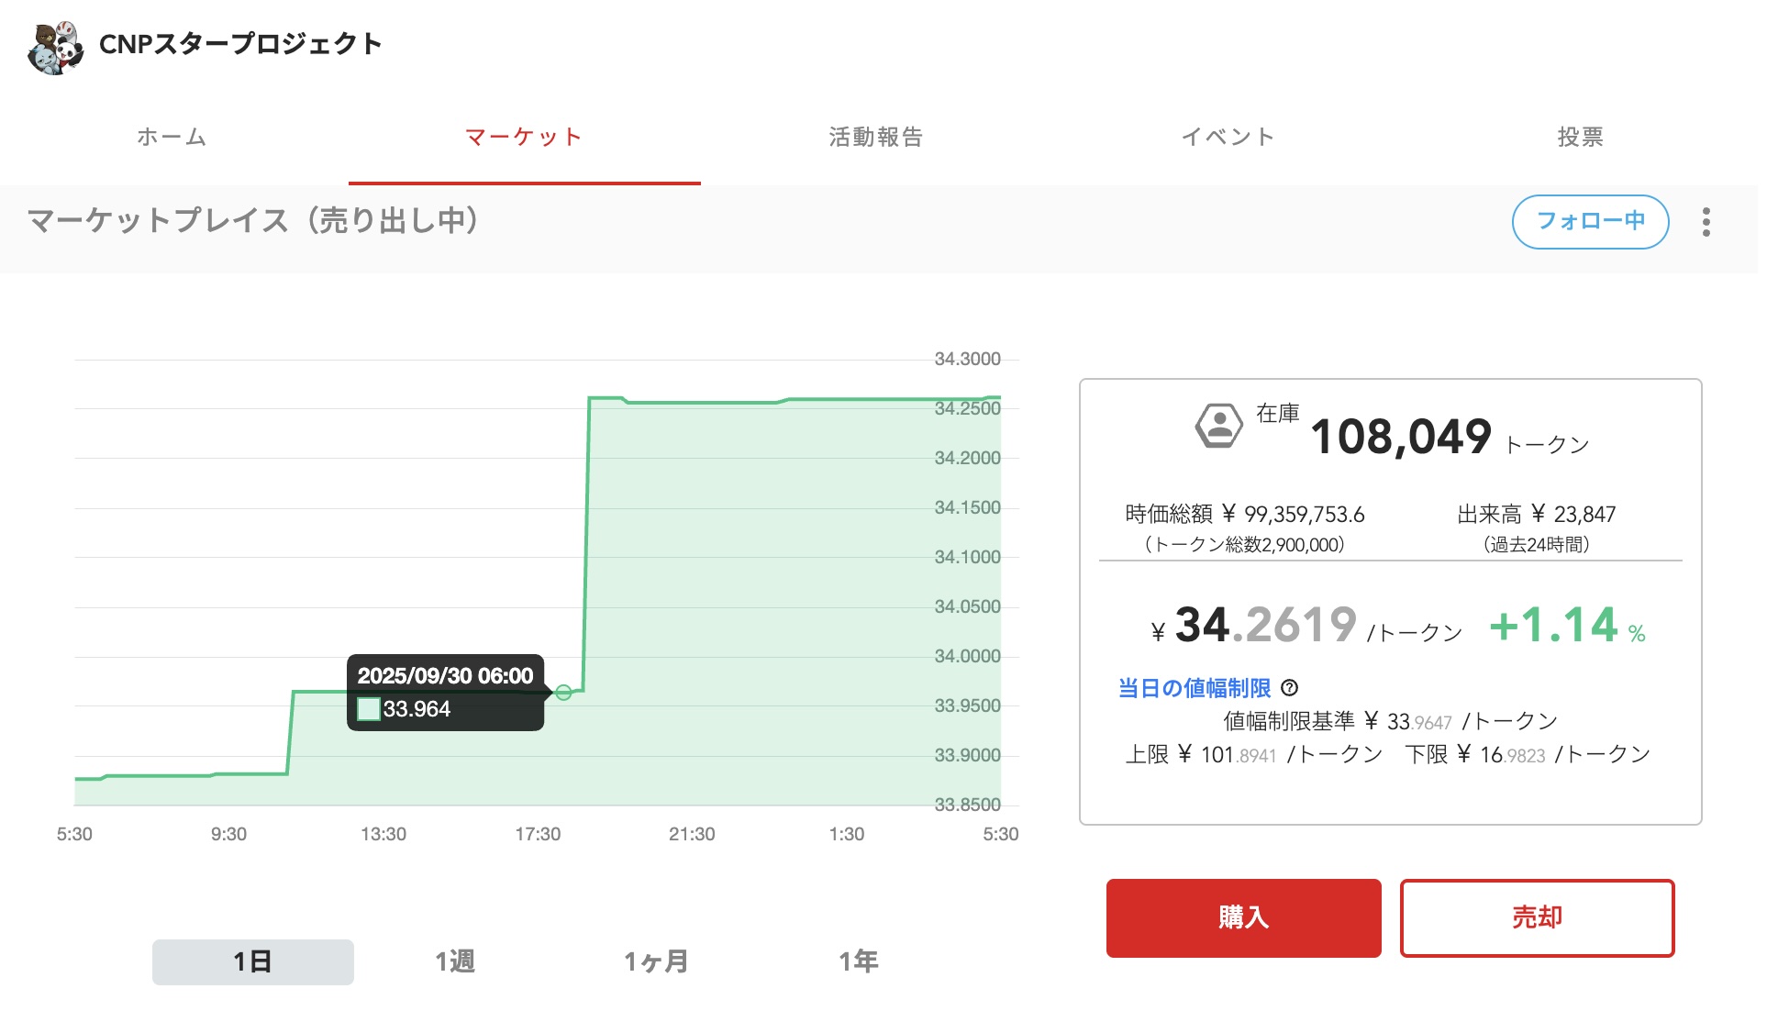Select the 1週 chart range

point(455,961)
